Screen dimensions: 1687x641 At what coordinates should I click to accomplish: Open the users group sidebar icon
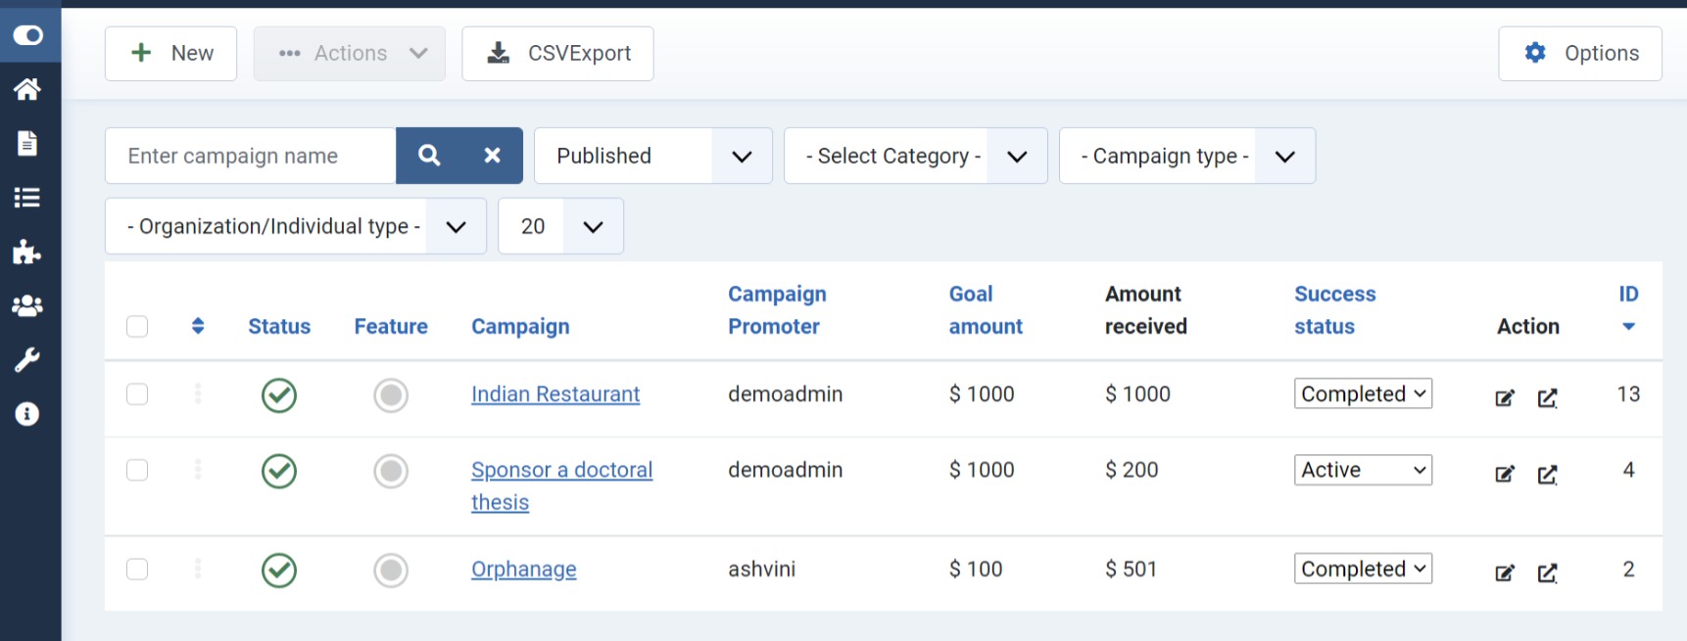coord(27,306)
